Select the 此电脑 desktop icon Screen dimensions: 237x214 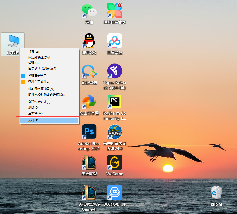pos(12,44)
